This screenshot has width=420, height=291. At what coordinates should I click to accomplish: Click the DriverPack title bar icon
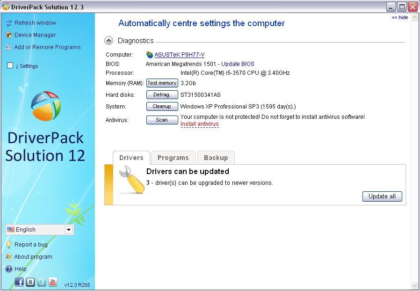pos(6,7)
